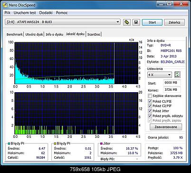
Task: Open the Plik menu
Action: pyautogui.click(x=8, y=13)
